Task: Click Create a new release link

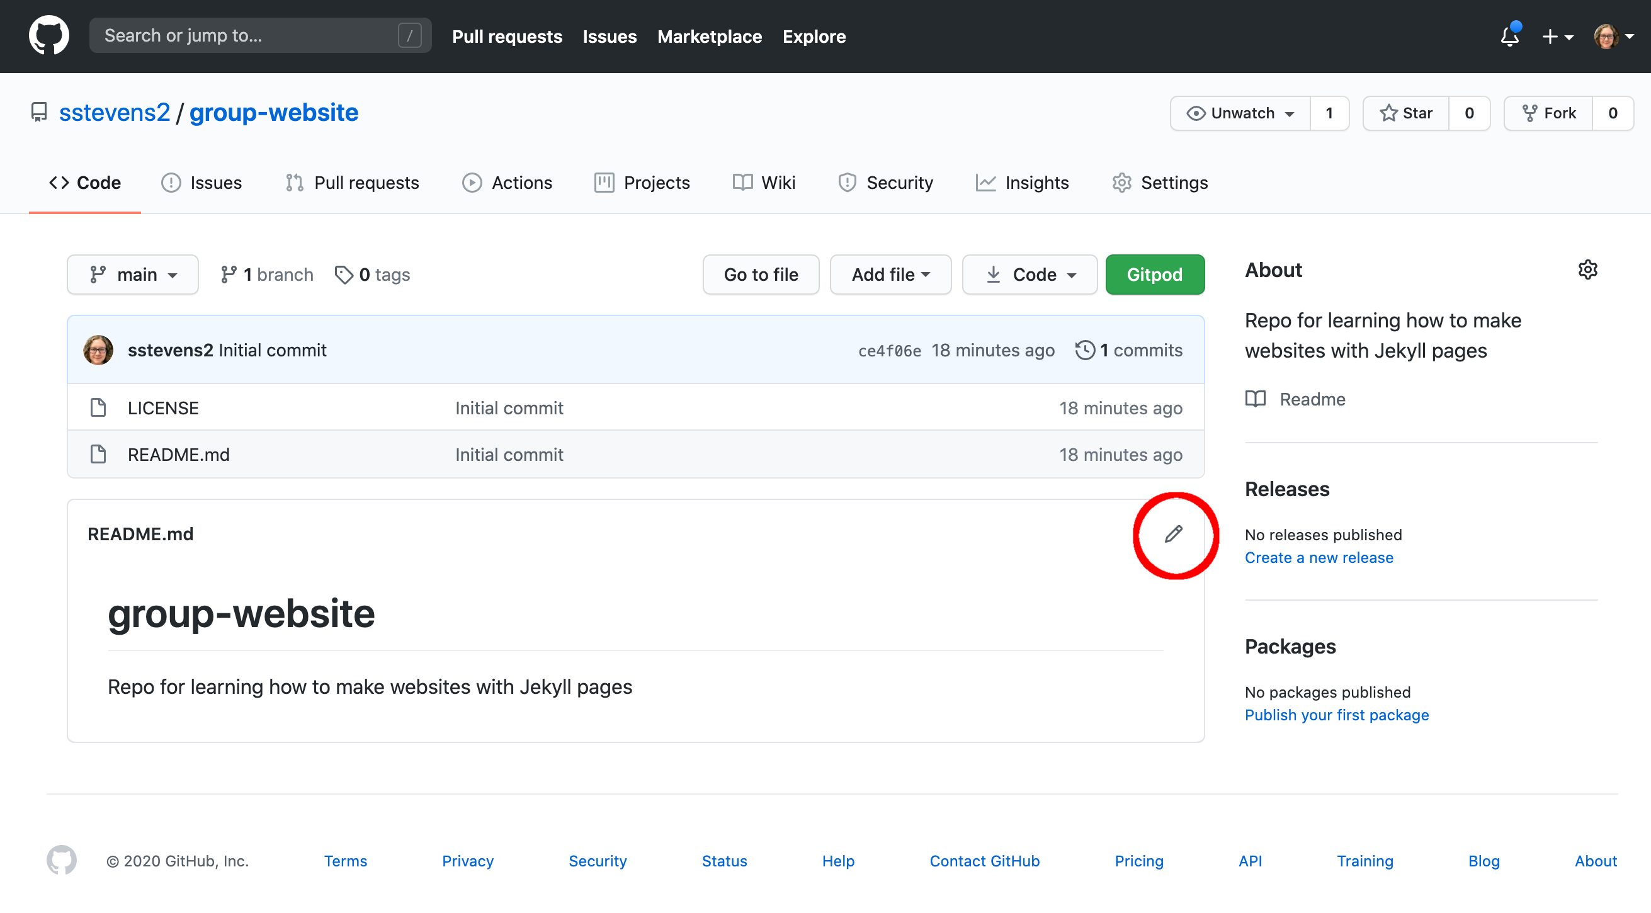Action: 1319,557
